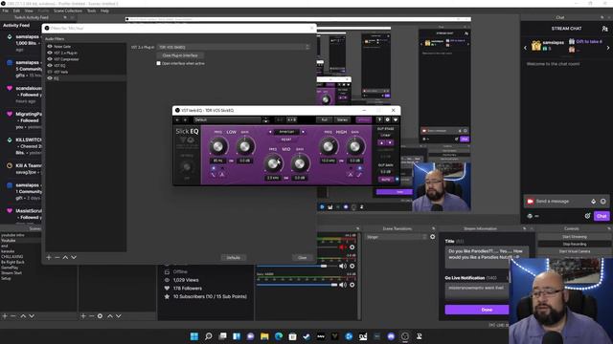Click the SlickEQ MID gain knob
The width and height of the screenshot is (613, 344).
pos(300,163)
